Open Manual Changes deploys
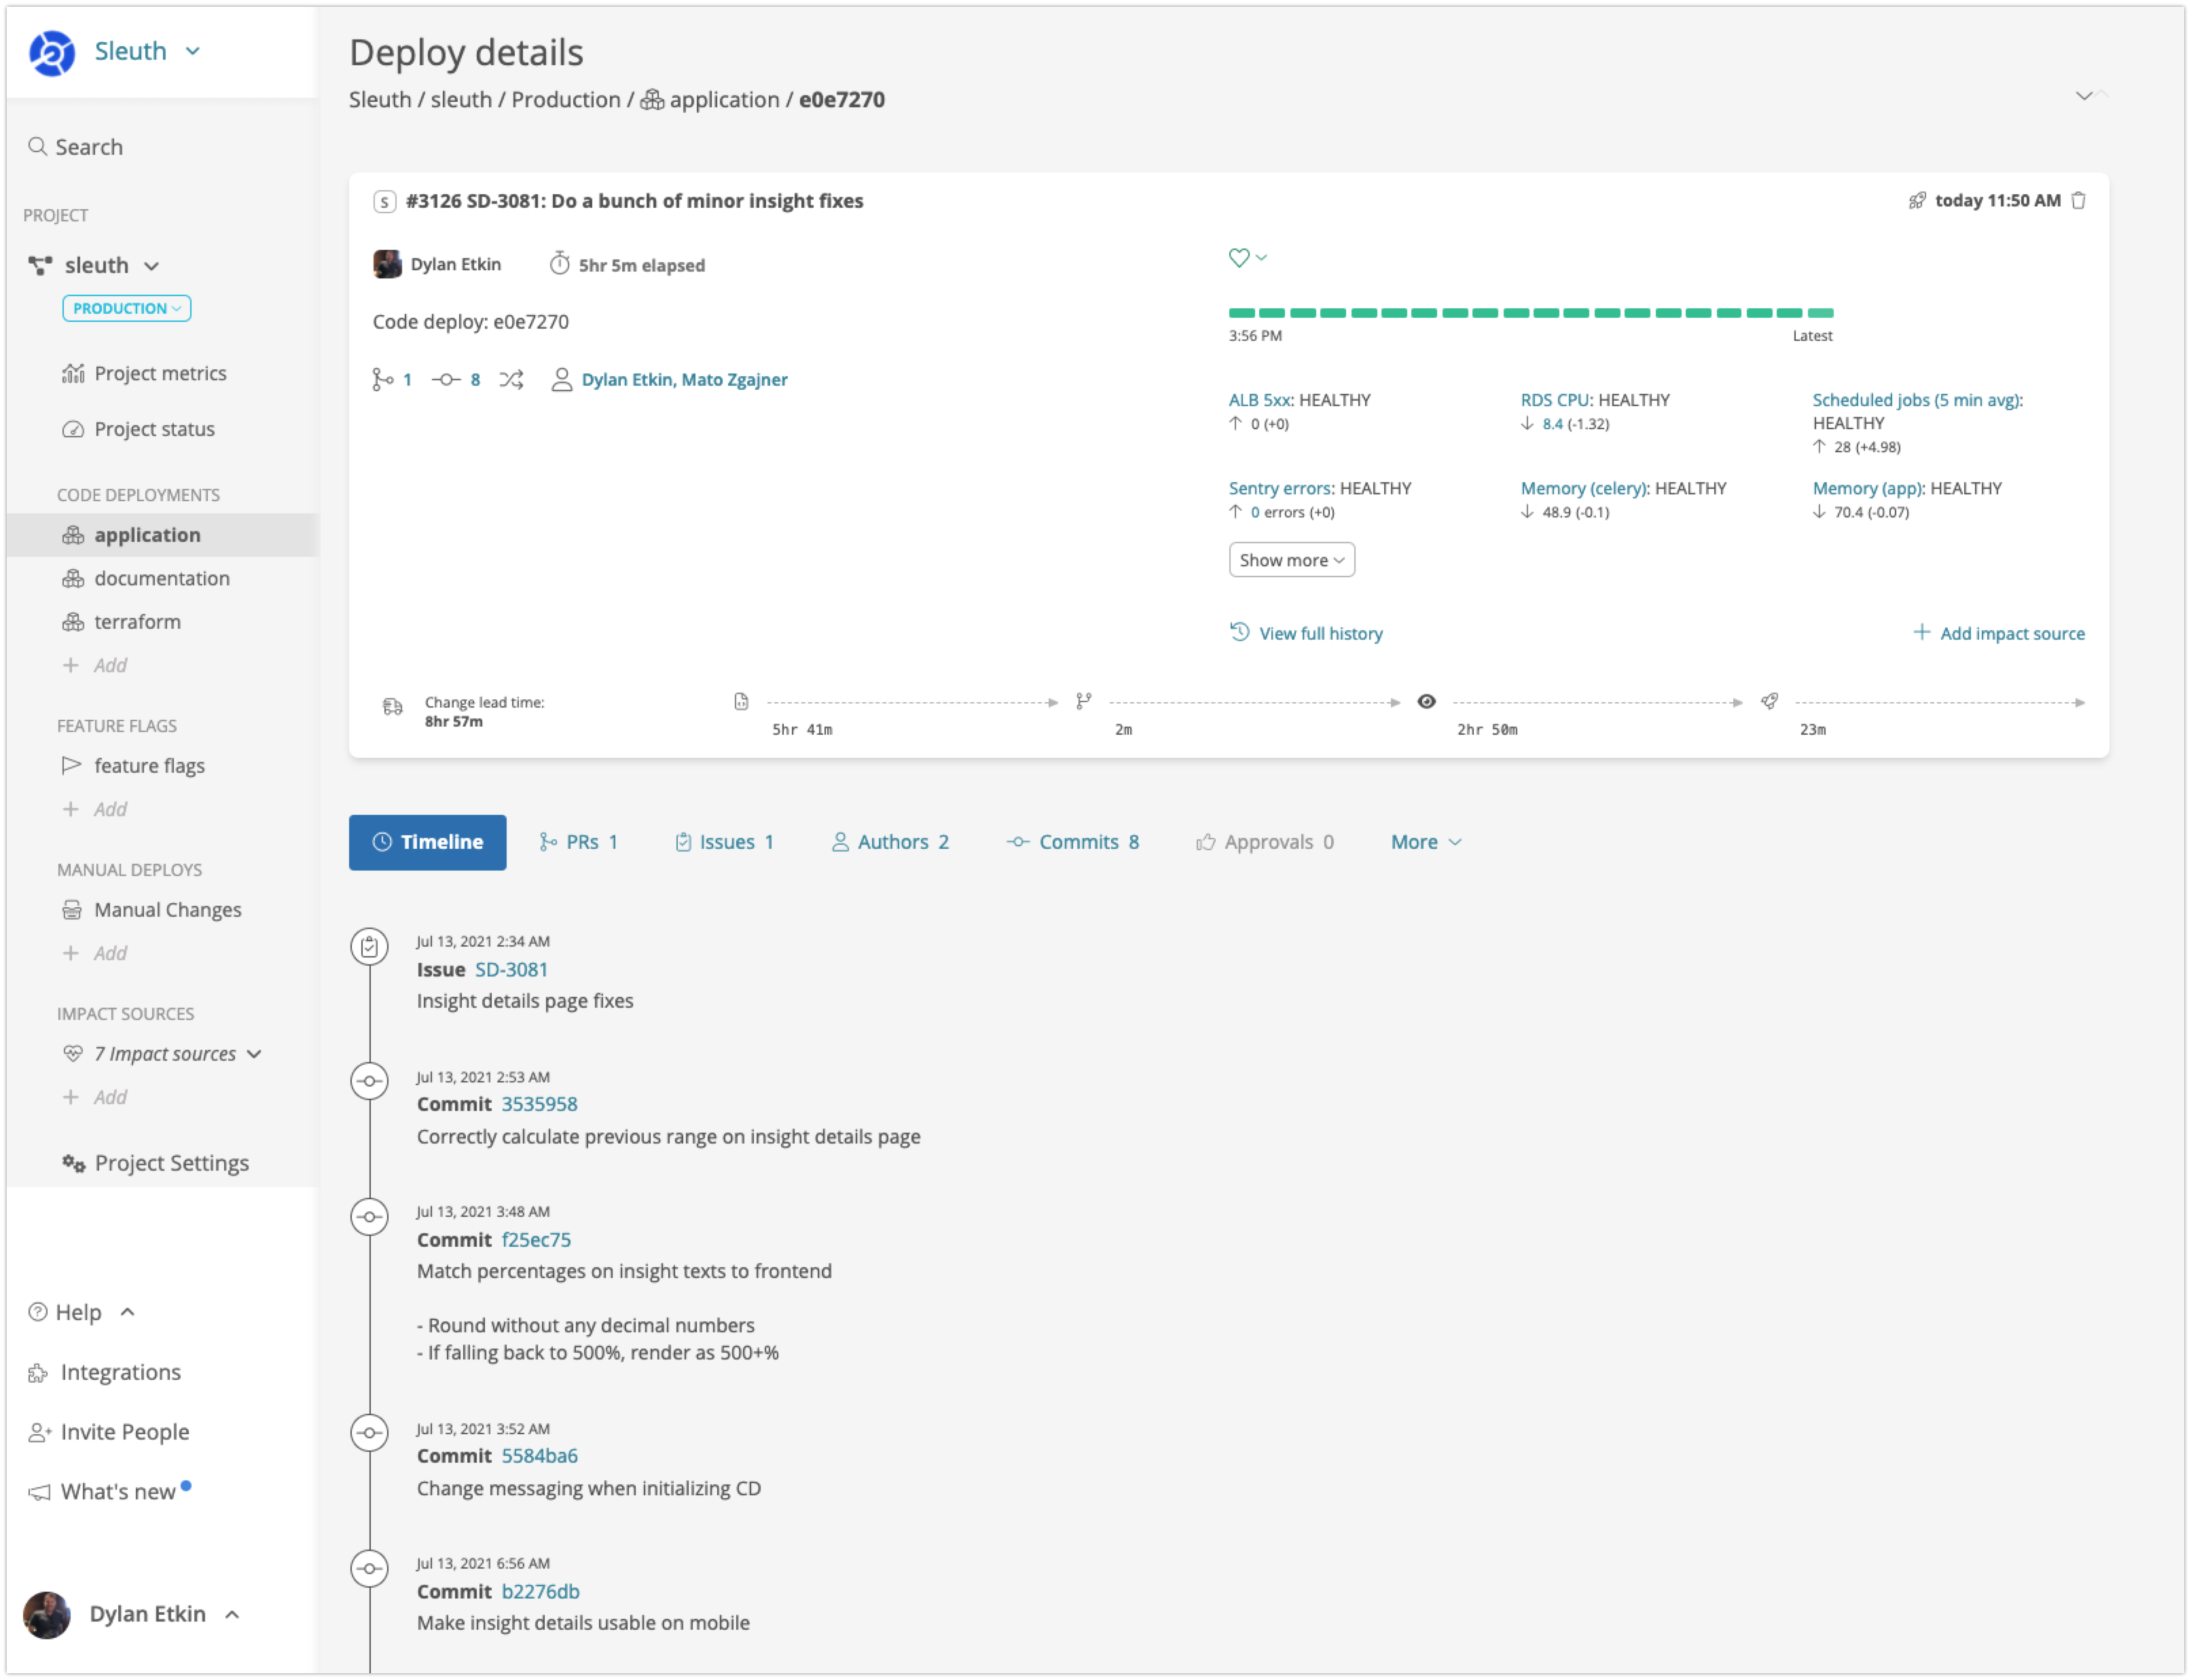 (152, 910)
